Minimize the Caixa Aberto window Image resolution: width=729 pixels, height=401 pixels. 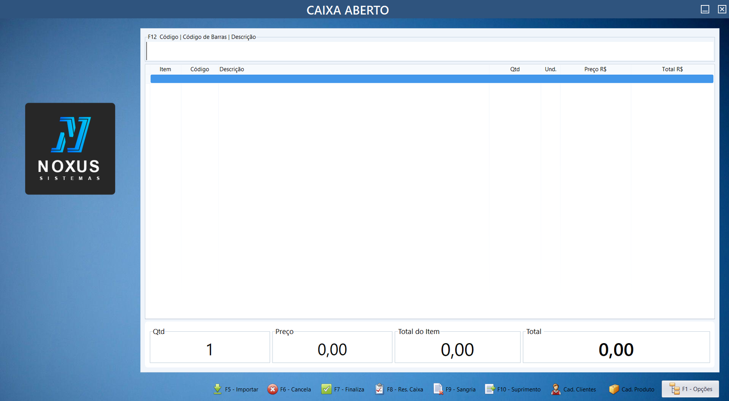pyautogui.click(x=705, y=10)
